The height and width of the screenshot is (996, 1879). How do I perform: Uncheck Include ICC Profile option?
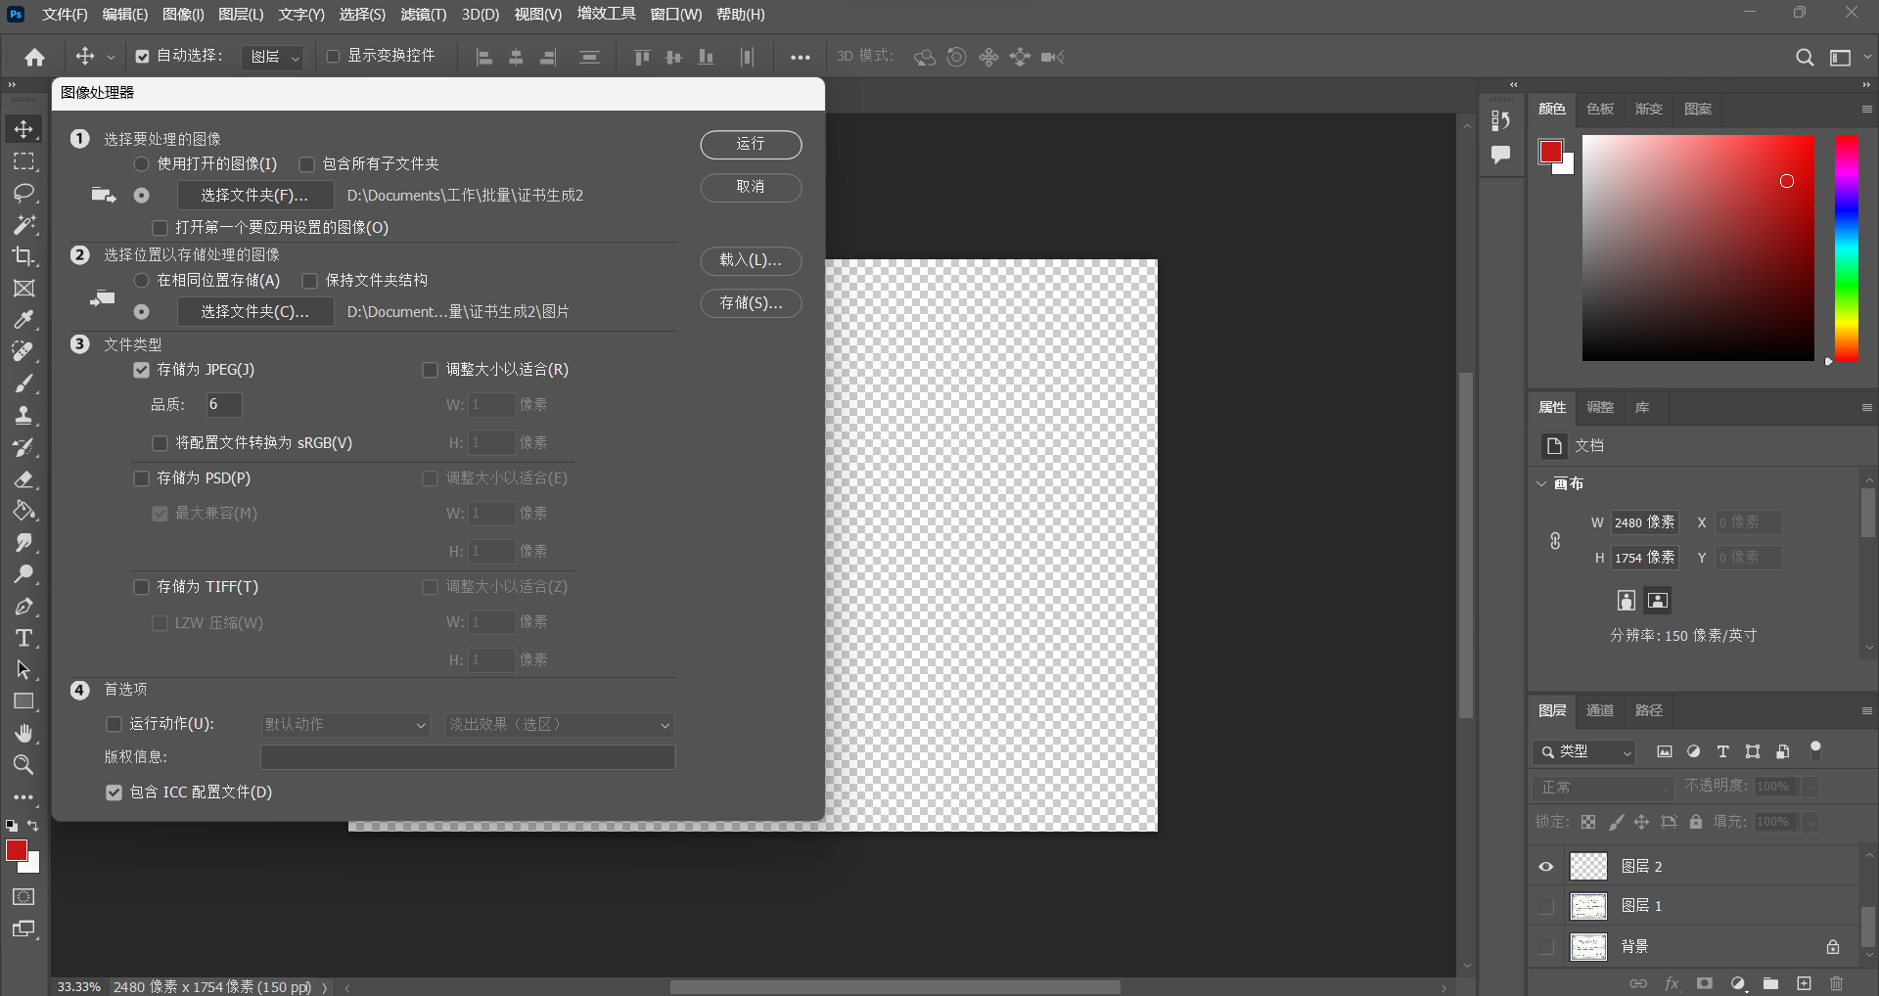pyautogui.click(x=115, y=792)
